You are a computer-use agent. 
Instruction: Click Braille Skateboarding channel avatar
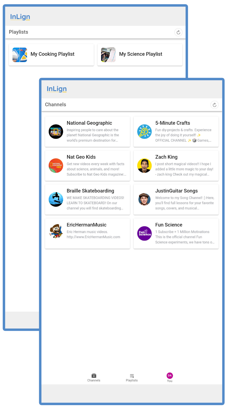(56, 199)
